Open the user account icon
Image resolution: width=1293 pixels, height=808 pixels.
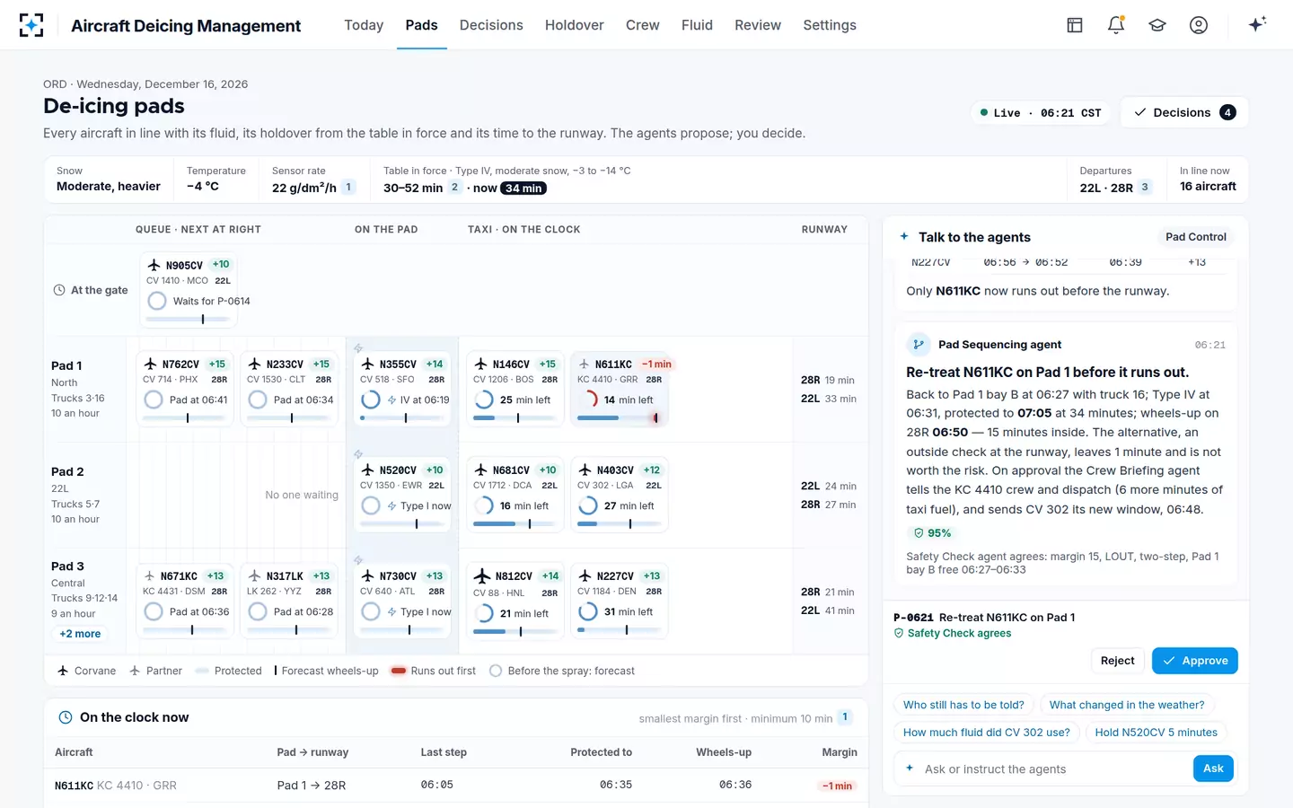(1199, 25)
